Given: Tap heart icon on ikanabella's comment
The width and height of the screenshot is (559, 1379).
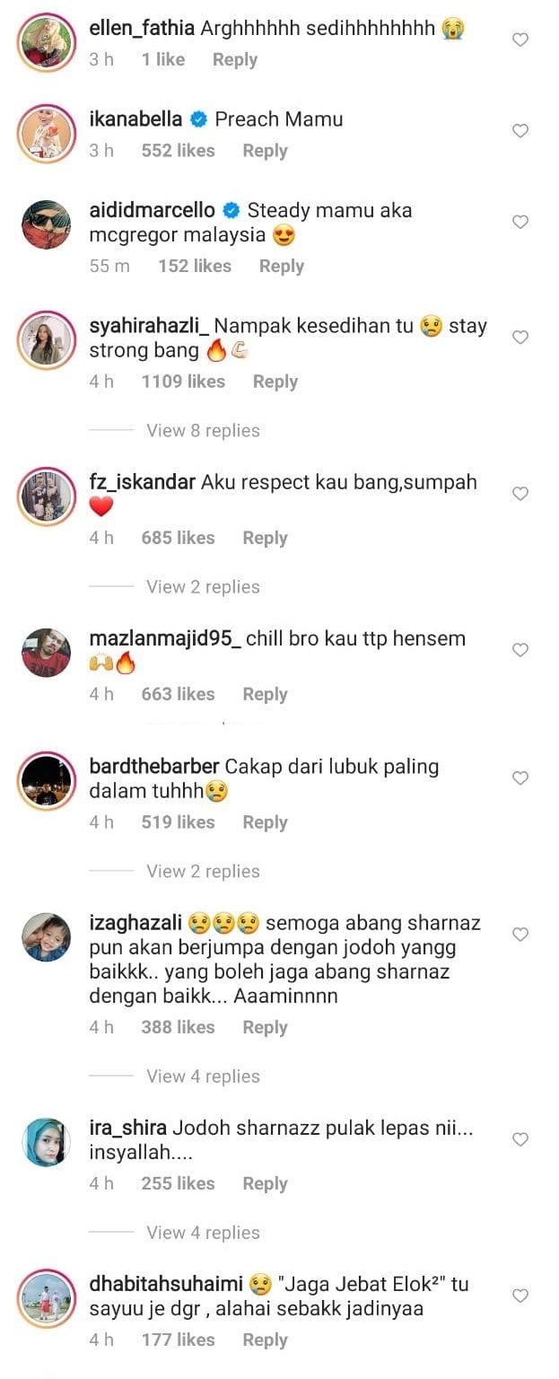Looking at the screenshot, I should (520, 130).
